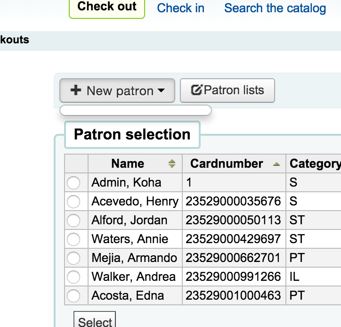Viewport: 341px width, 327px height.
Task: Open the Check in tab
Action: point(180,8)
